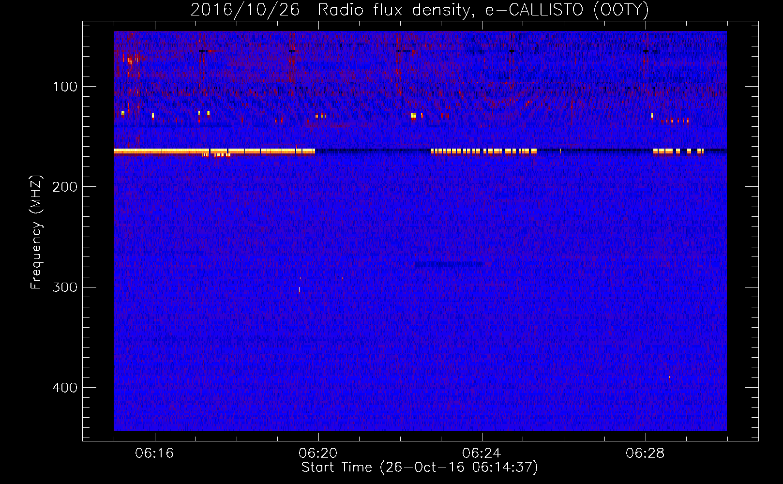Screen dimensions: 783x484
Task: Click the 06:28 time tick label
Action: click(645, 454)
